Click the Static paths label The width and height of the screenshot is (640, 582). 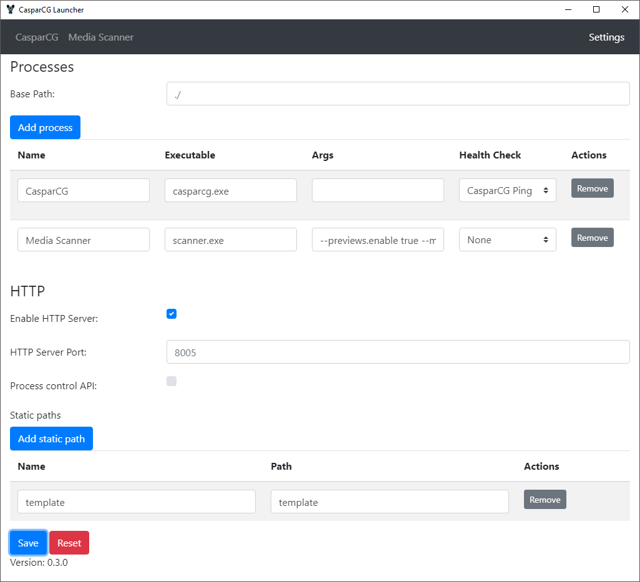[36, 415]
